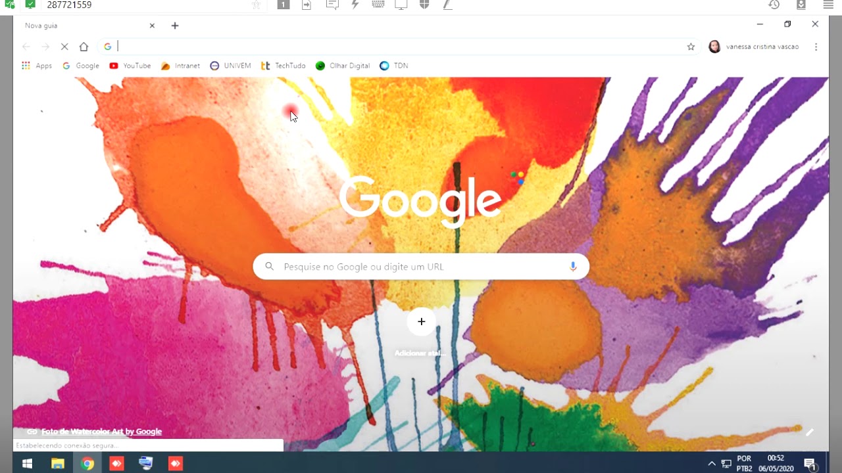Customize page with the pencil icon

tap(810, 432)
